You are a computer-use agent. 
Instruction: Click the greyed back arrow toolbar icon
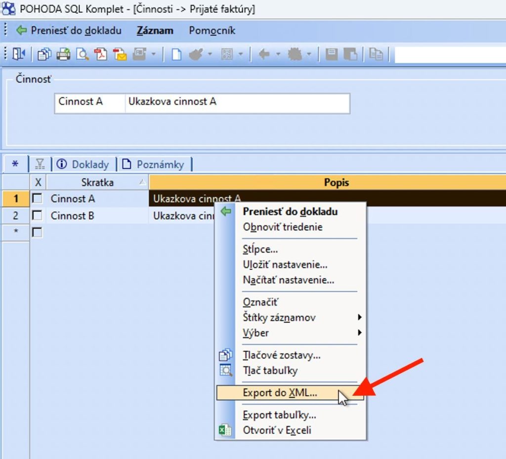[264, 54]
